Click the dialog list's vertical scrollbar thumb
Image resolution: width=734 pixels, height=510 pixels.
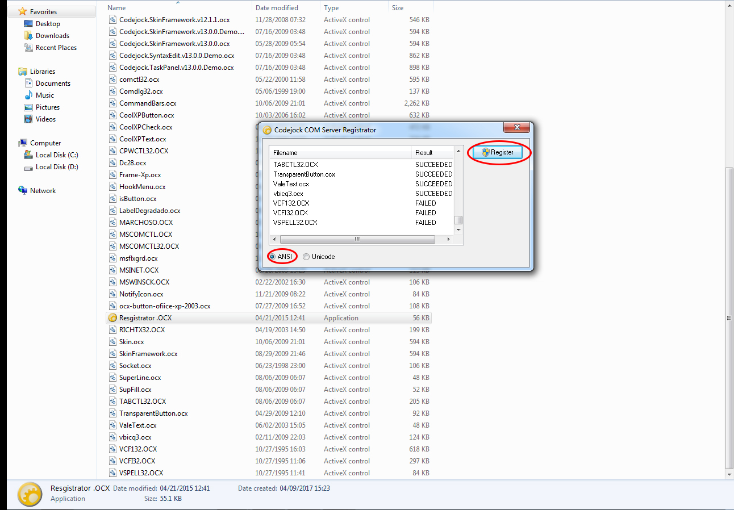[458, 220]
